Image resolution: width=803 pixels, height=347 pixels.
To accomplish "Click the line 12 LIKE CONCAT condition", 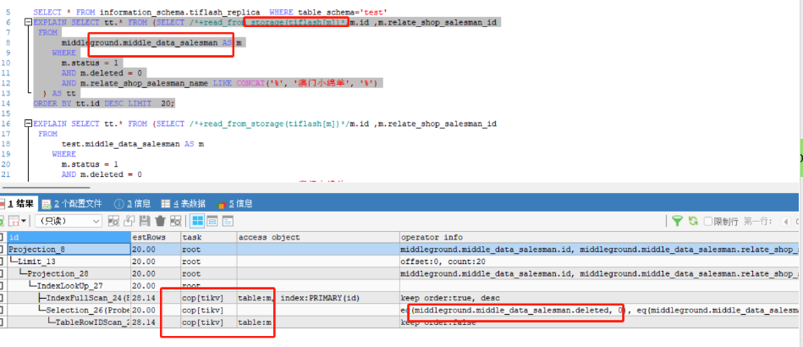I will tap(220, 83).
